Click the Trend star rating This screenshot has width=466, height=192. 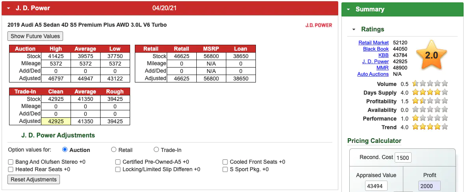coord(430,127)
